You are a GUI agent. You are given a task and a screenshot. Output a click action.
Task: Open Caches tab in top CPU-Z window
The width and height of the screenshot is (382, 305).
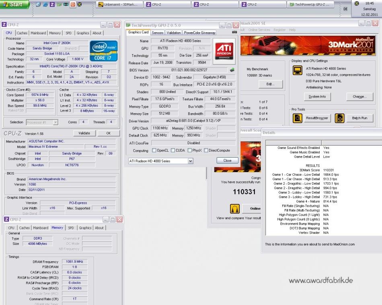tap(22, 33)
